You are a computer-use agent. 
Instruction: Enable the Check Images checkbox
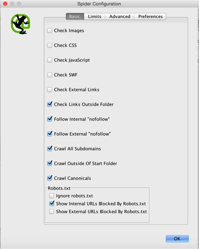point(50,31)
